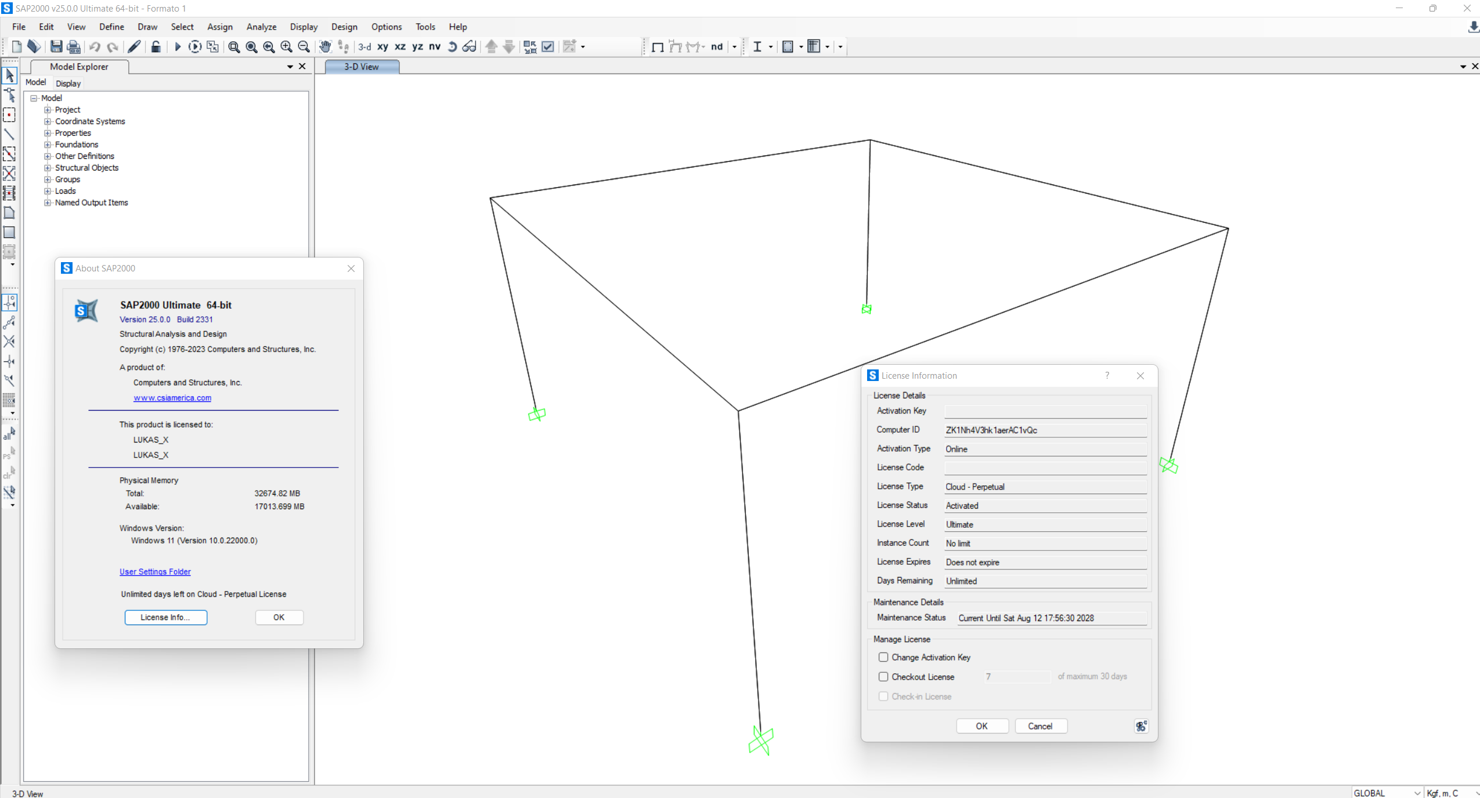Enable Change Activation Key checkbox
Image resolution: width=1480 pixels, height=798 pixels.
pyautogui.click(x=883, y=657)
